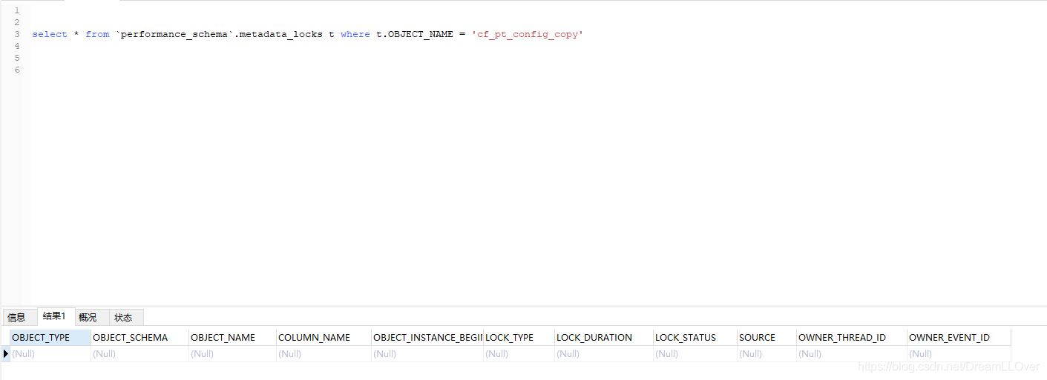Click `performance_schema`.metadata_locks in the query

point(219,34)
